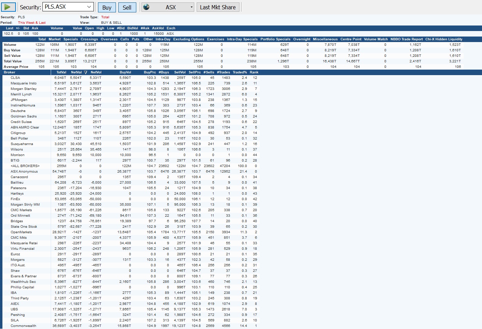
Task: Select the <ALL BROKERS> row
Action: [x=130, y=166]
